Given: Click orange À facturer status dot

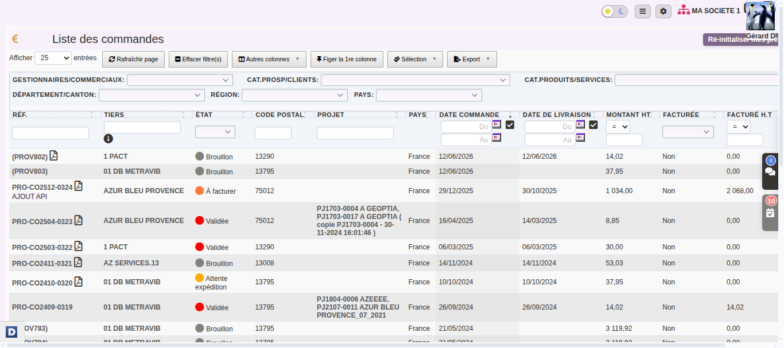Looking at the screenshot, I should [200, 190].
